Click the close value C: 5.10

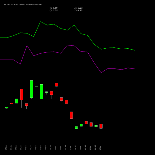tap(54, 8)
